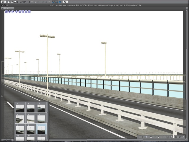Click the fill icon in toolbar

35,2
